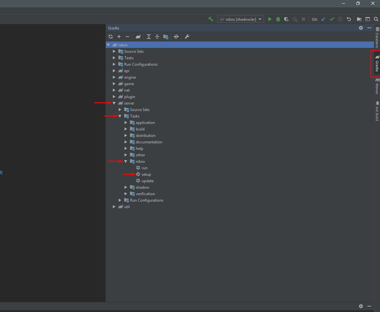This screenshot has width=380, height=312.
Task: Toggle offline mode in Gradle toolbar
Action: 176,37
